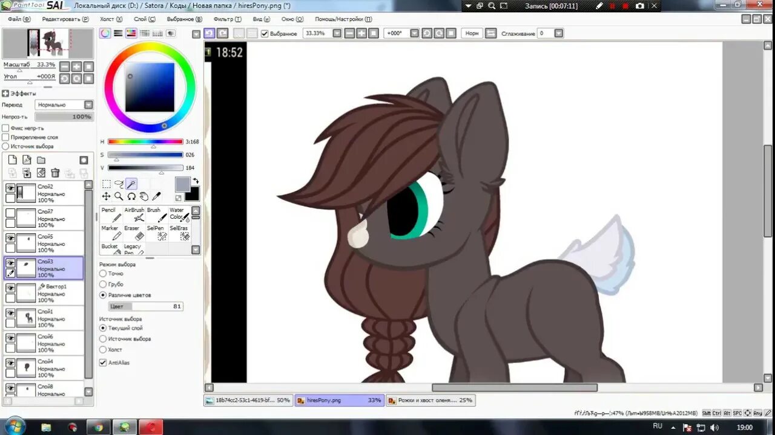Open the Фильтр menu
This screenshot has height=435, width=775.
(228, 19)
